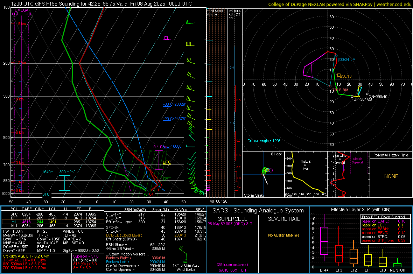Viewport: 413px width, 274px height.
Task: Click the 'Wind Speed (knots)' panel header
Action: (215, 12)
